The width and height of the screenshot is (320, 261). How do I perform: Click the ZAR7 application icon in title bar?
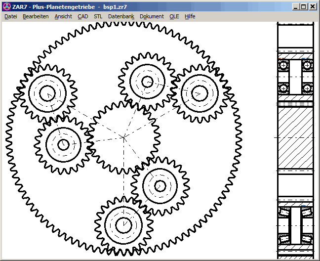pyautogui.click(x=6, y=7)
